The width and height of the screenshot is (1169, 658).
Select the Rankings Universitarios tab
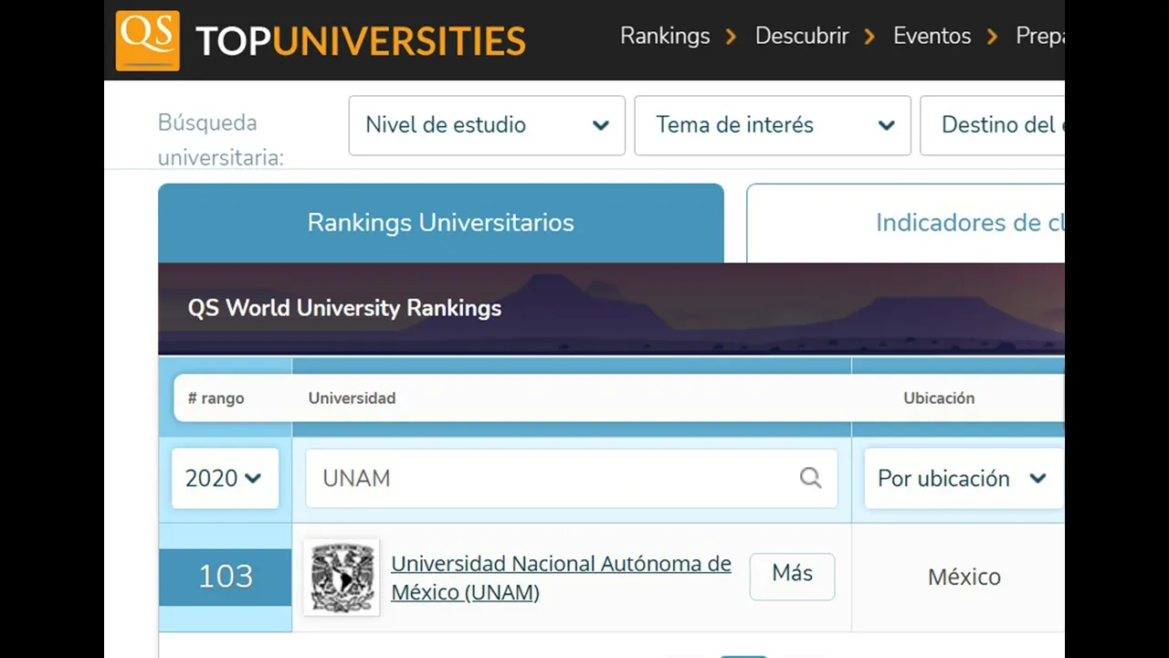click(x=441, y=223)
